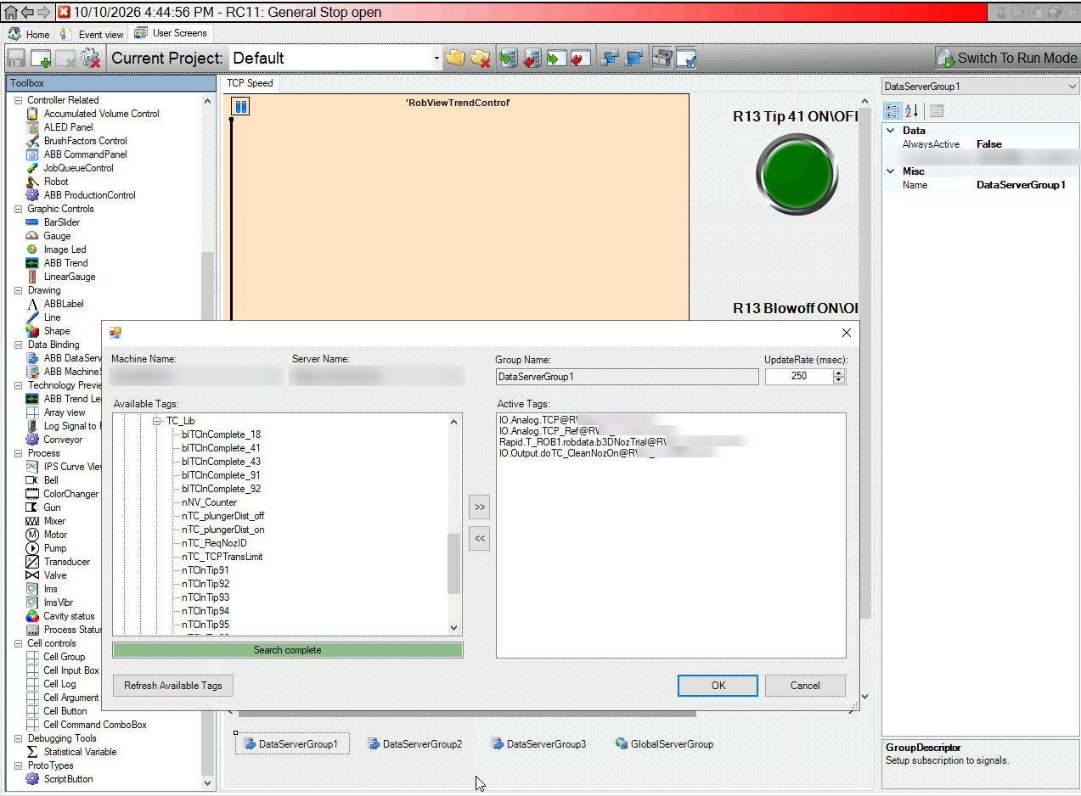Screen dimensions: 1081x796
Task: Collapse the Cell controls toolbox group
Action: point(19,643)
